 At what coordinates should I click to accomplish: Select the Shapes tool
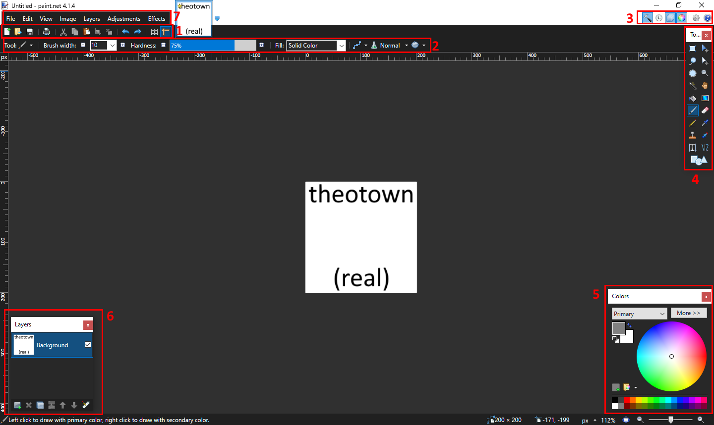click(x=699, y=160)
